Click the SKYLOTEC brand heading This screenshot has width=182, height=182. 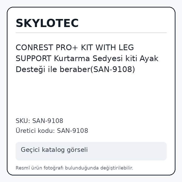tap(47, 23)
